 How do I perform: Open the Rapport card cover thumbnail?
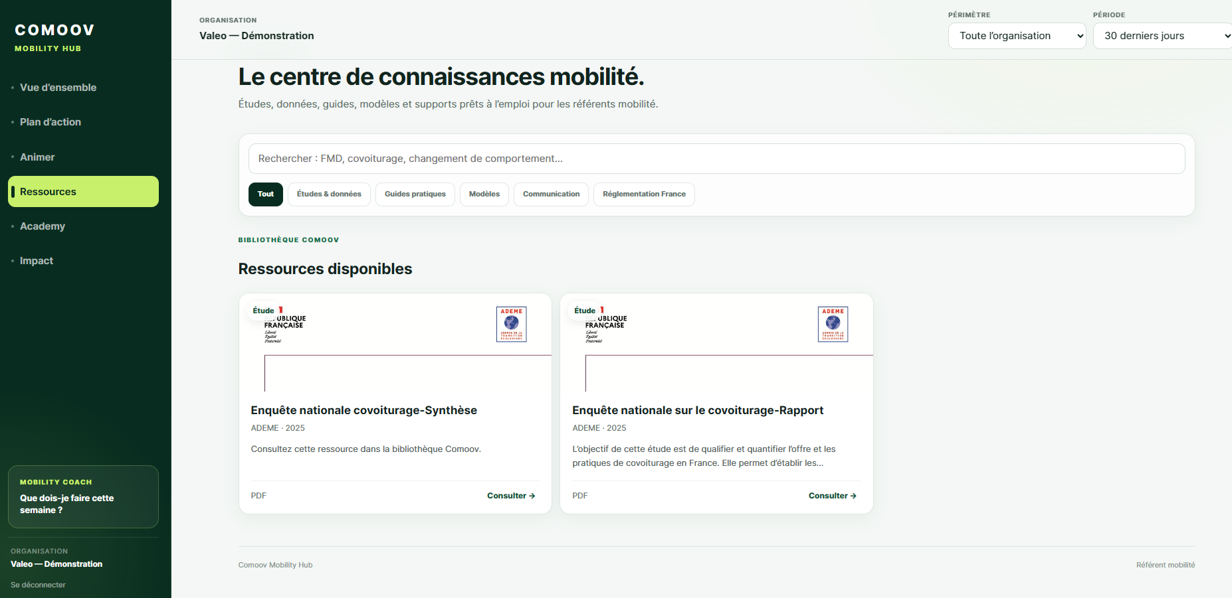[716, 342]
